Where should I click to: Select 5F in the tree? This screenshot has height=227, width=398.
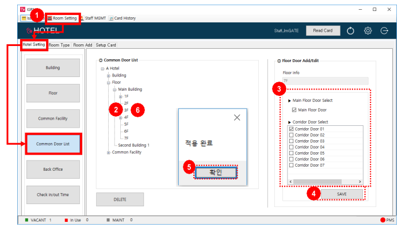pos(126,124)
